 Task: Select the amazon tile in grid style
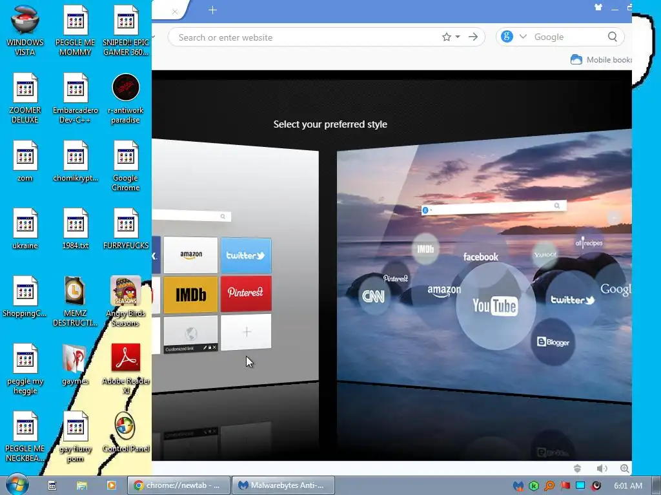point(190,255)
